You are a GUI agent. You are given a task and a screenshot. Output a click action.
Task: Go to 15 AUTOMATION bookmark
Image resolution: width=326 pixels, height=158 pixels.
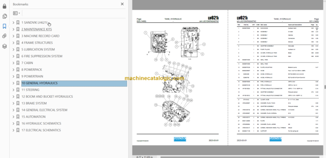tap(34, 117)
